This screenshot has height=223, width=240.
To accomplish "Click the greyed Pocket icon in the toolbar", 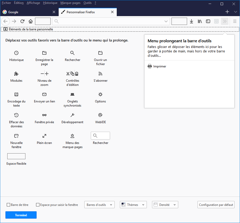I will click(216, 21).
